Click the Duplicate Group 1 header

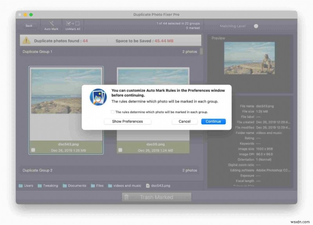tap(110, 52)
